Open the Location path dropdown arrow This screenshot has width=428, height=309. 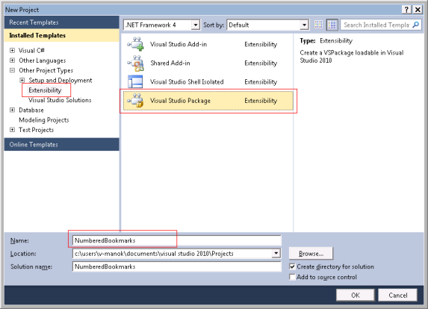tap(276, 253)
